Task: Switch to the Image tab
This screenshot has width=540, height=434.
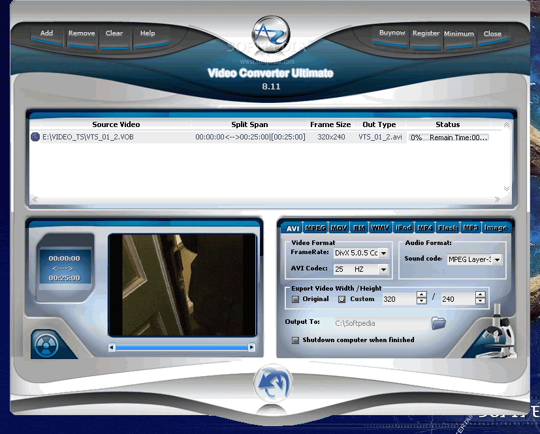Action: [496, 228]
